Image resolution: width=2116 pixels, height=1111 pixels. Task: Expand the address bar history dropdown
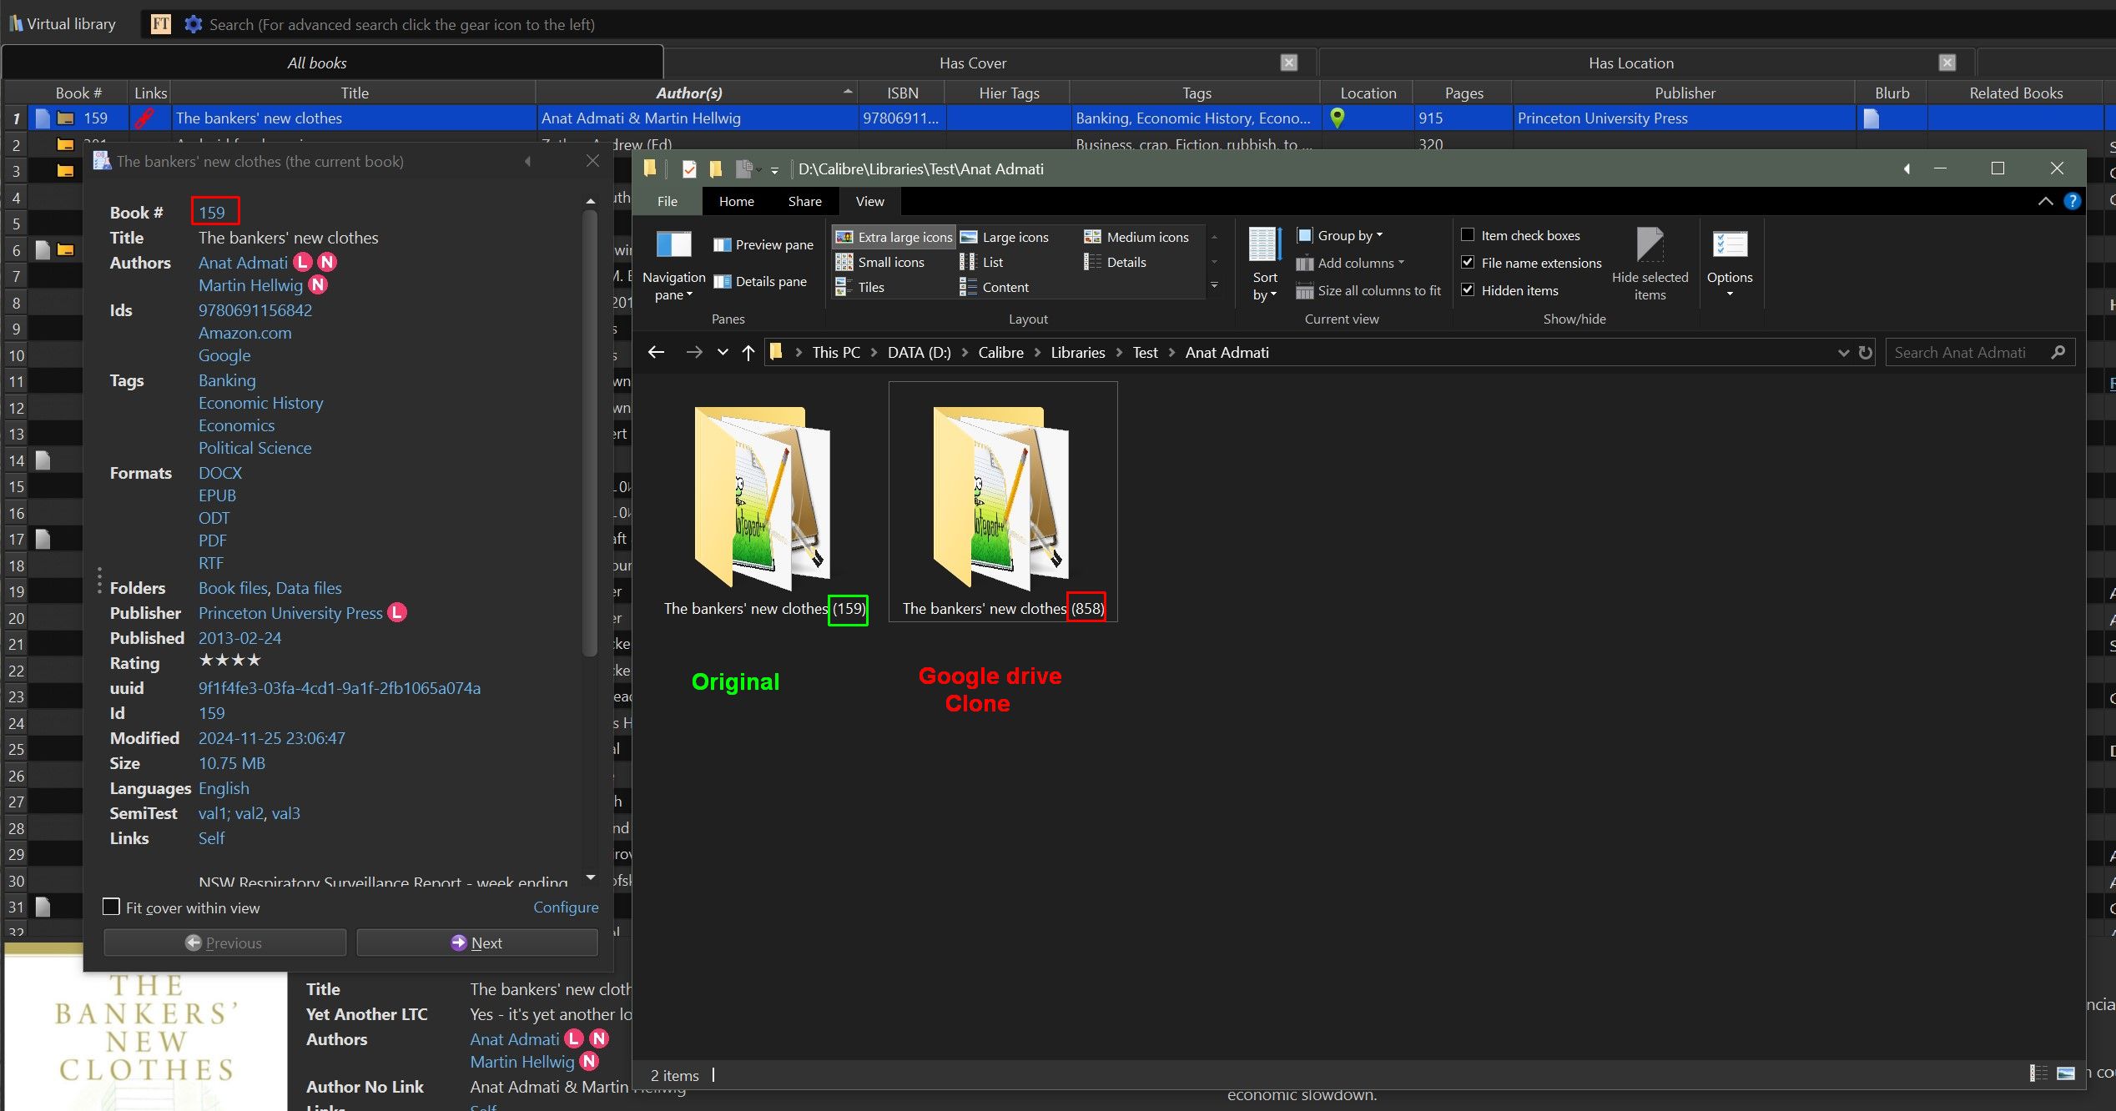[1843, 353]
